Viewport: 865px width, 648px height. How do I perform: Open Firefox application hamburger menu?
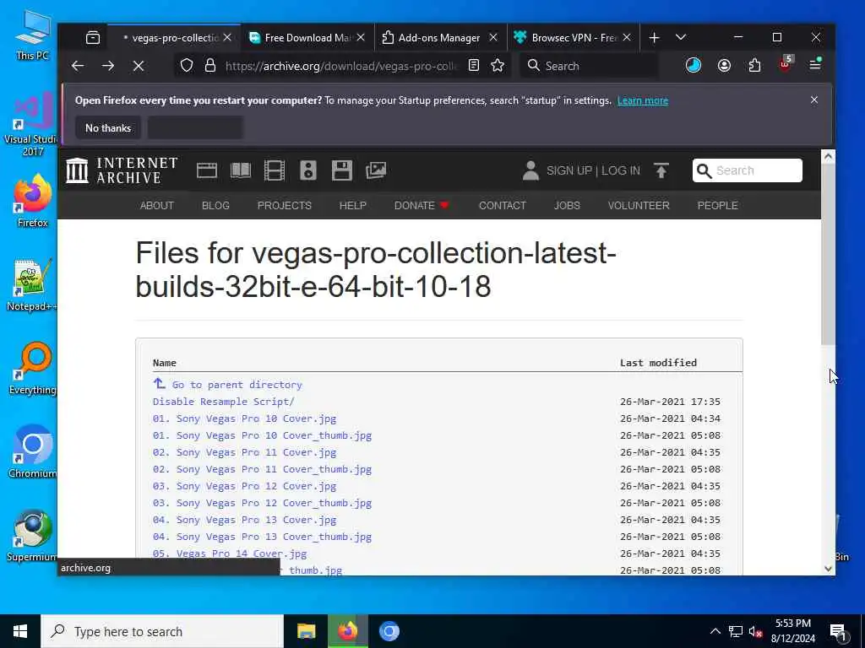pos(815,64)
